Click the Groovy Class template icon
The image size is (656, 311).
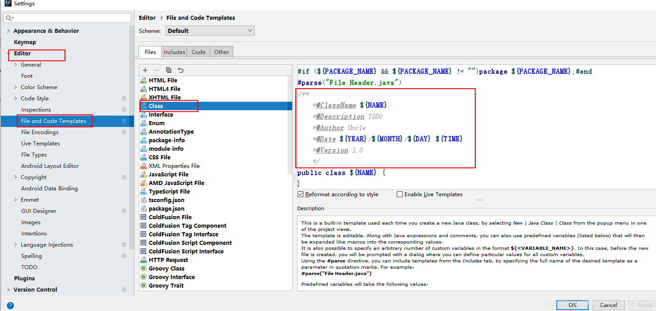pyautogui.click(x=143, y=269)
